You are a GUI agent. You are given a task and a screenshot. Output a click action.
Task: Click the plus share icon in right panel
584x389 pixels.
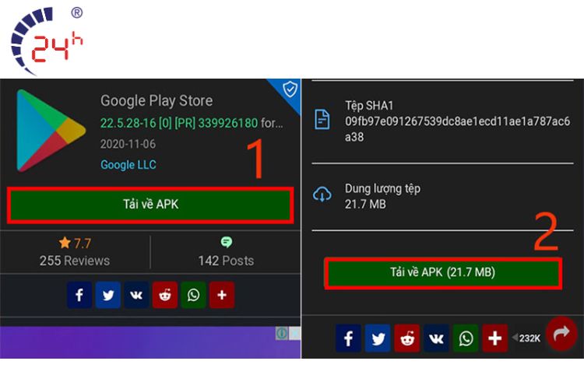click(495, 338)
